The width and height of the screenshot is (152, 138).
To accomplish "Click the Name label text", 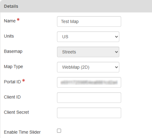I will tap(10, 21).
